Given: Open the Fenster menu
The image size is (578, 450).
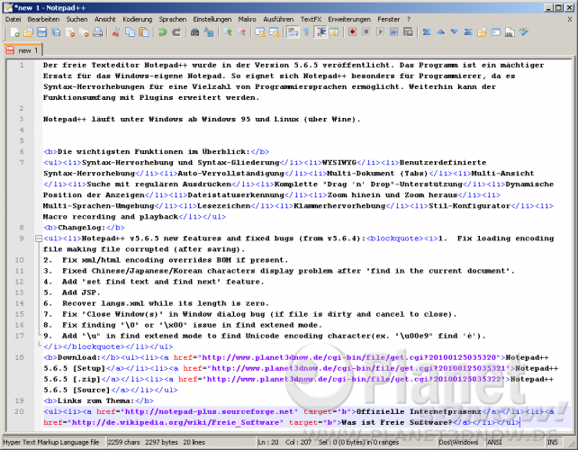Looking at the screenshot, I should [388, 19].
